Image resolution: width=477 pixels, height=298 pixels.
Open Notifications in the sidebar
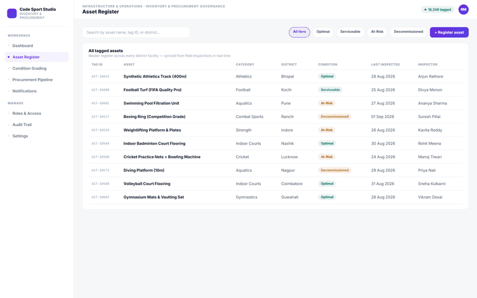click(x=37, y=91)
